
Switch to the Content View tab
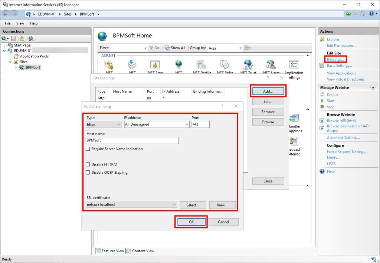[x=141, y=251]
